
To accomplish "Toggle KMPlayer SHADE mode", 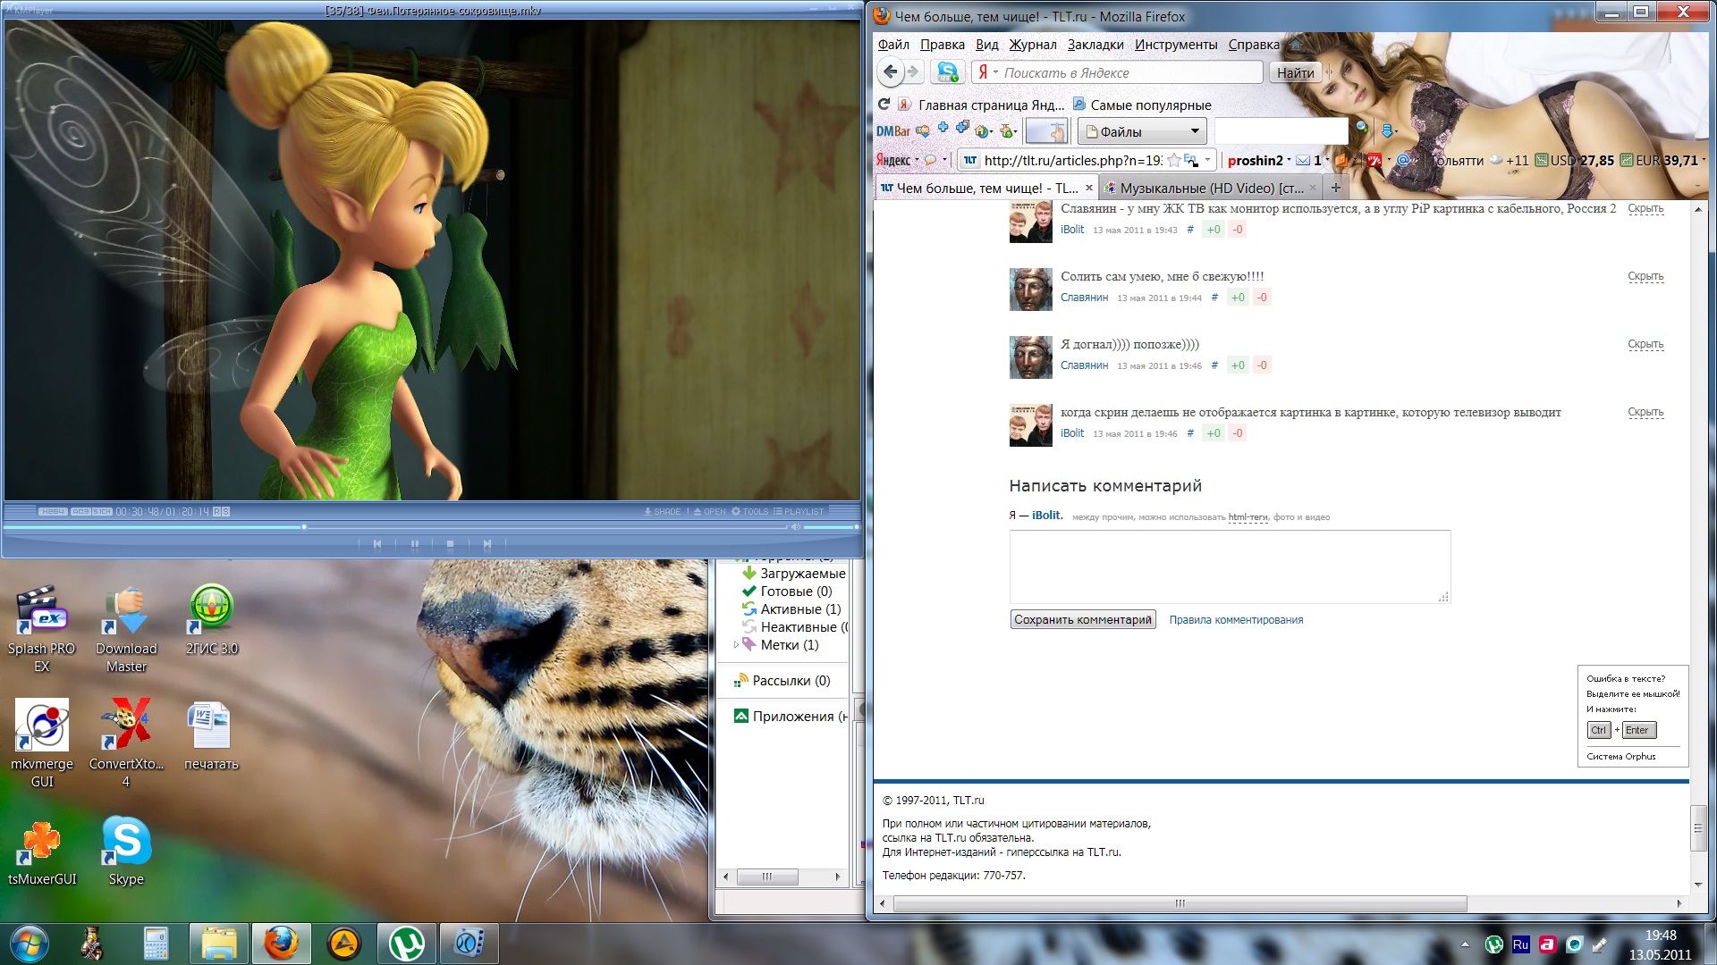I will (663, 512).
